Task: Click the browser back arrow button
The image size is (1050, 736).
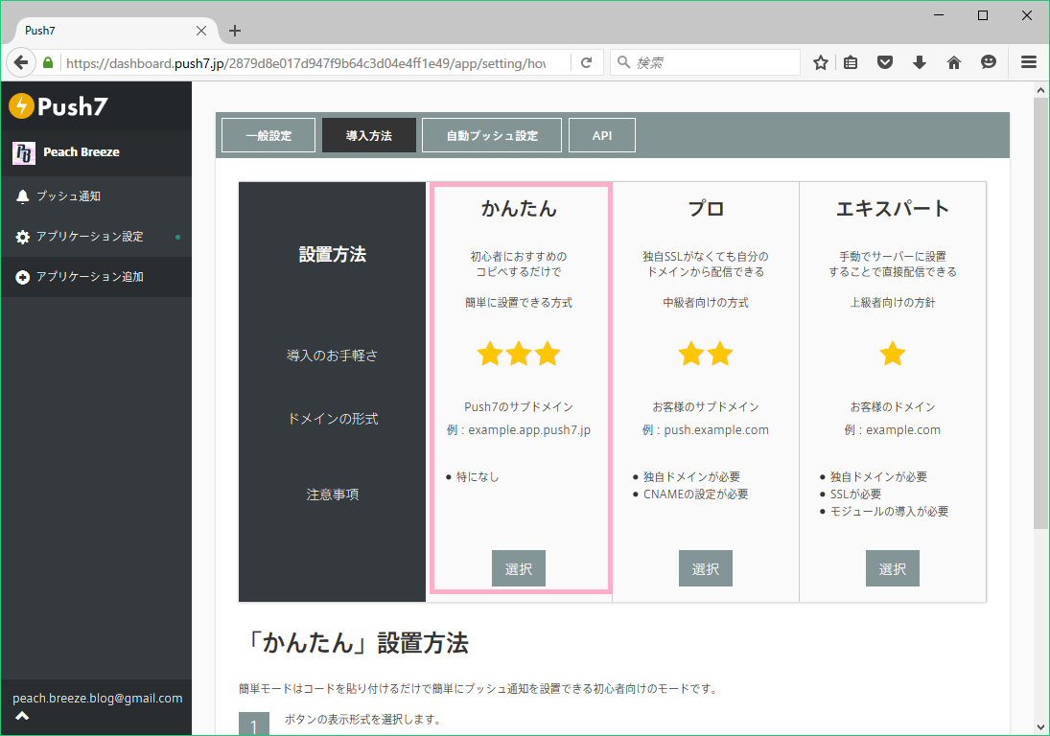Action: (x=21, y=63)
